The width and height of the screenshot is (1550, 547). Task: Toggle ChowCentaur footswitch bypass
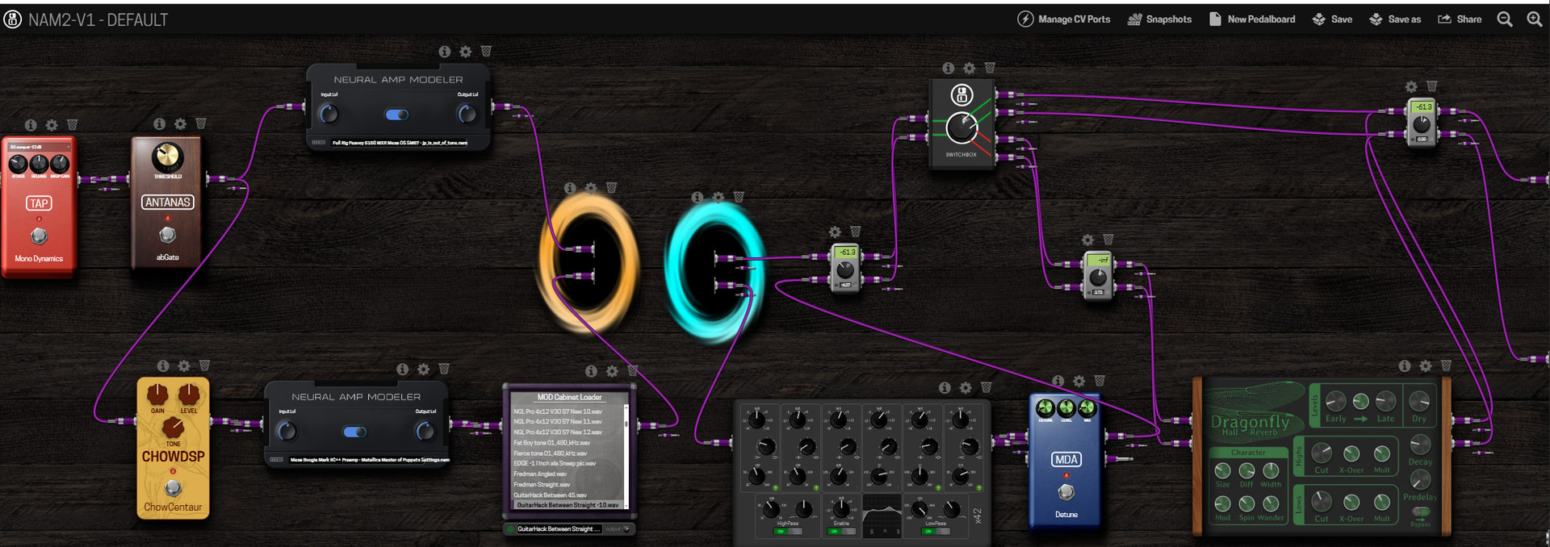click(x=173, y=488)
